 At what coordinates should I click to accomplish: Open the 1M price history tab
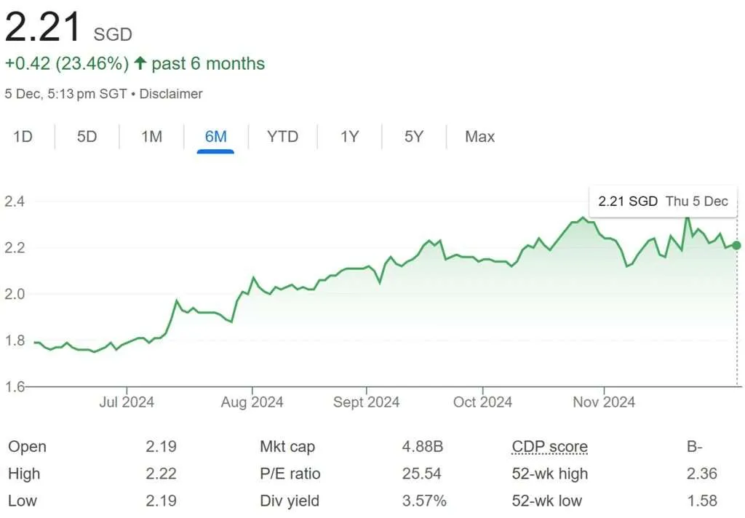pyautogui.click(x=150, y=137)
